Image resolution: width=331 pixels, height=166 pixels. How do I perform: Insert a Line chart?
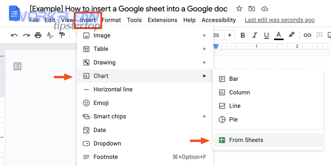(x=268, y=106)
